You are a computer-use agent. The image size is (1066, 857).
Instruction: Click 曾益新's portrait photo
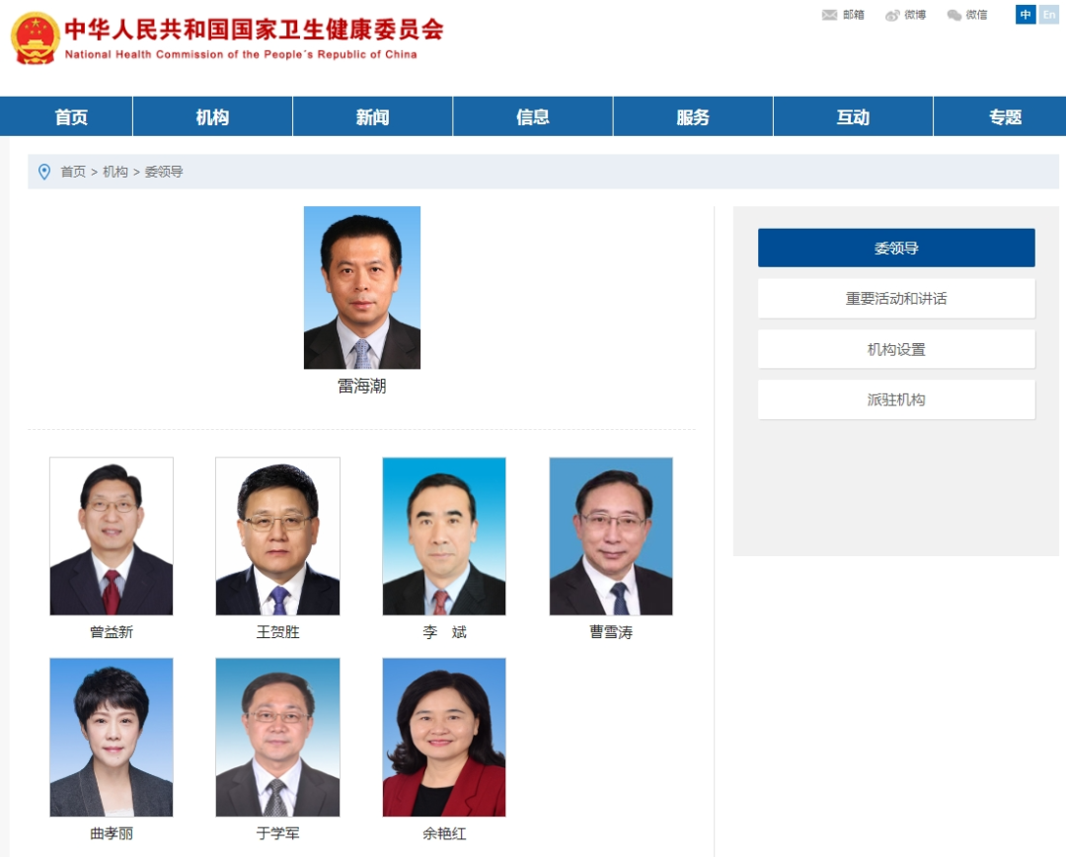coord(111,536)
